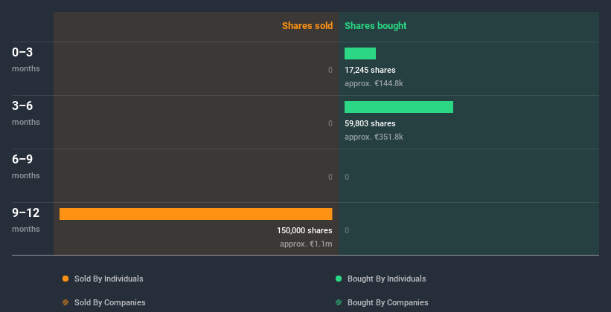Select the Bought By Individuals legend label
Image resolution: width=611 pixels, height=312 pixels.
click(386, 279)
